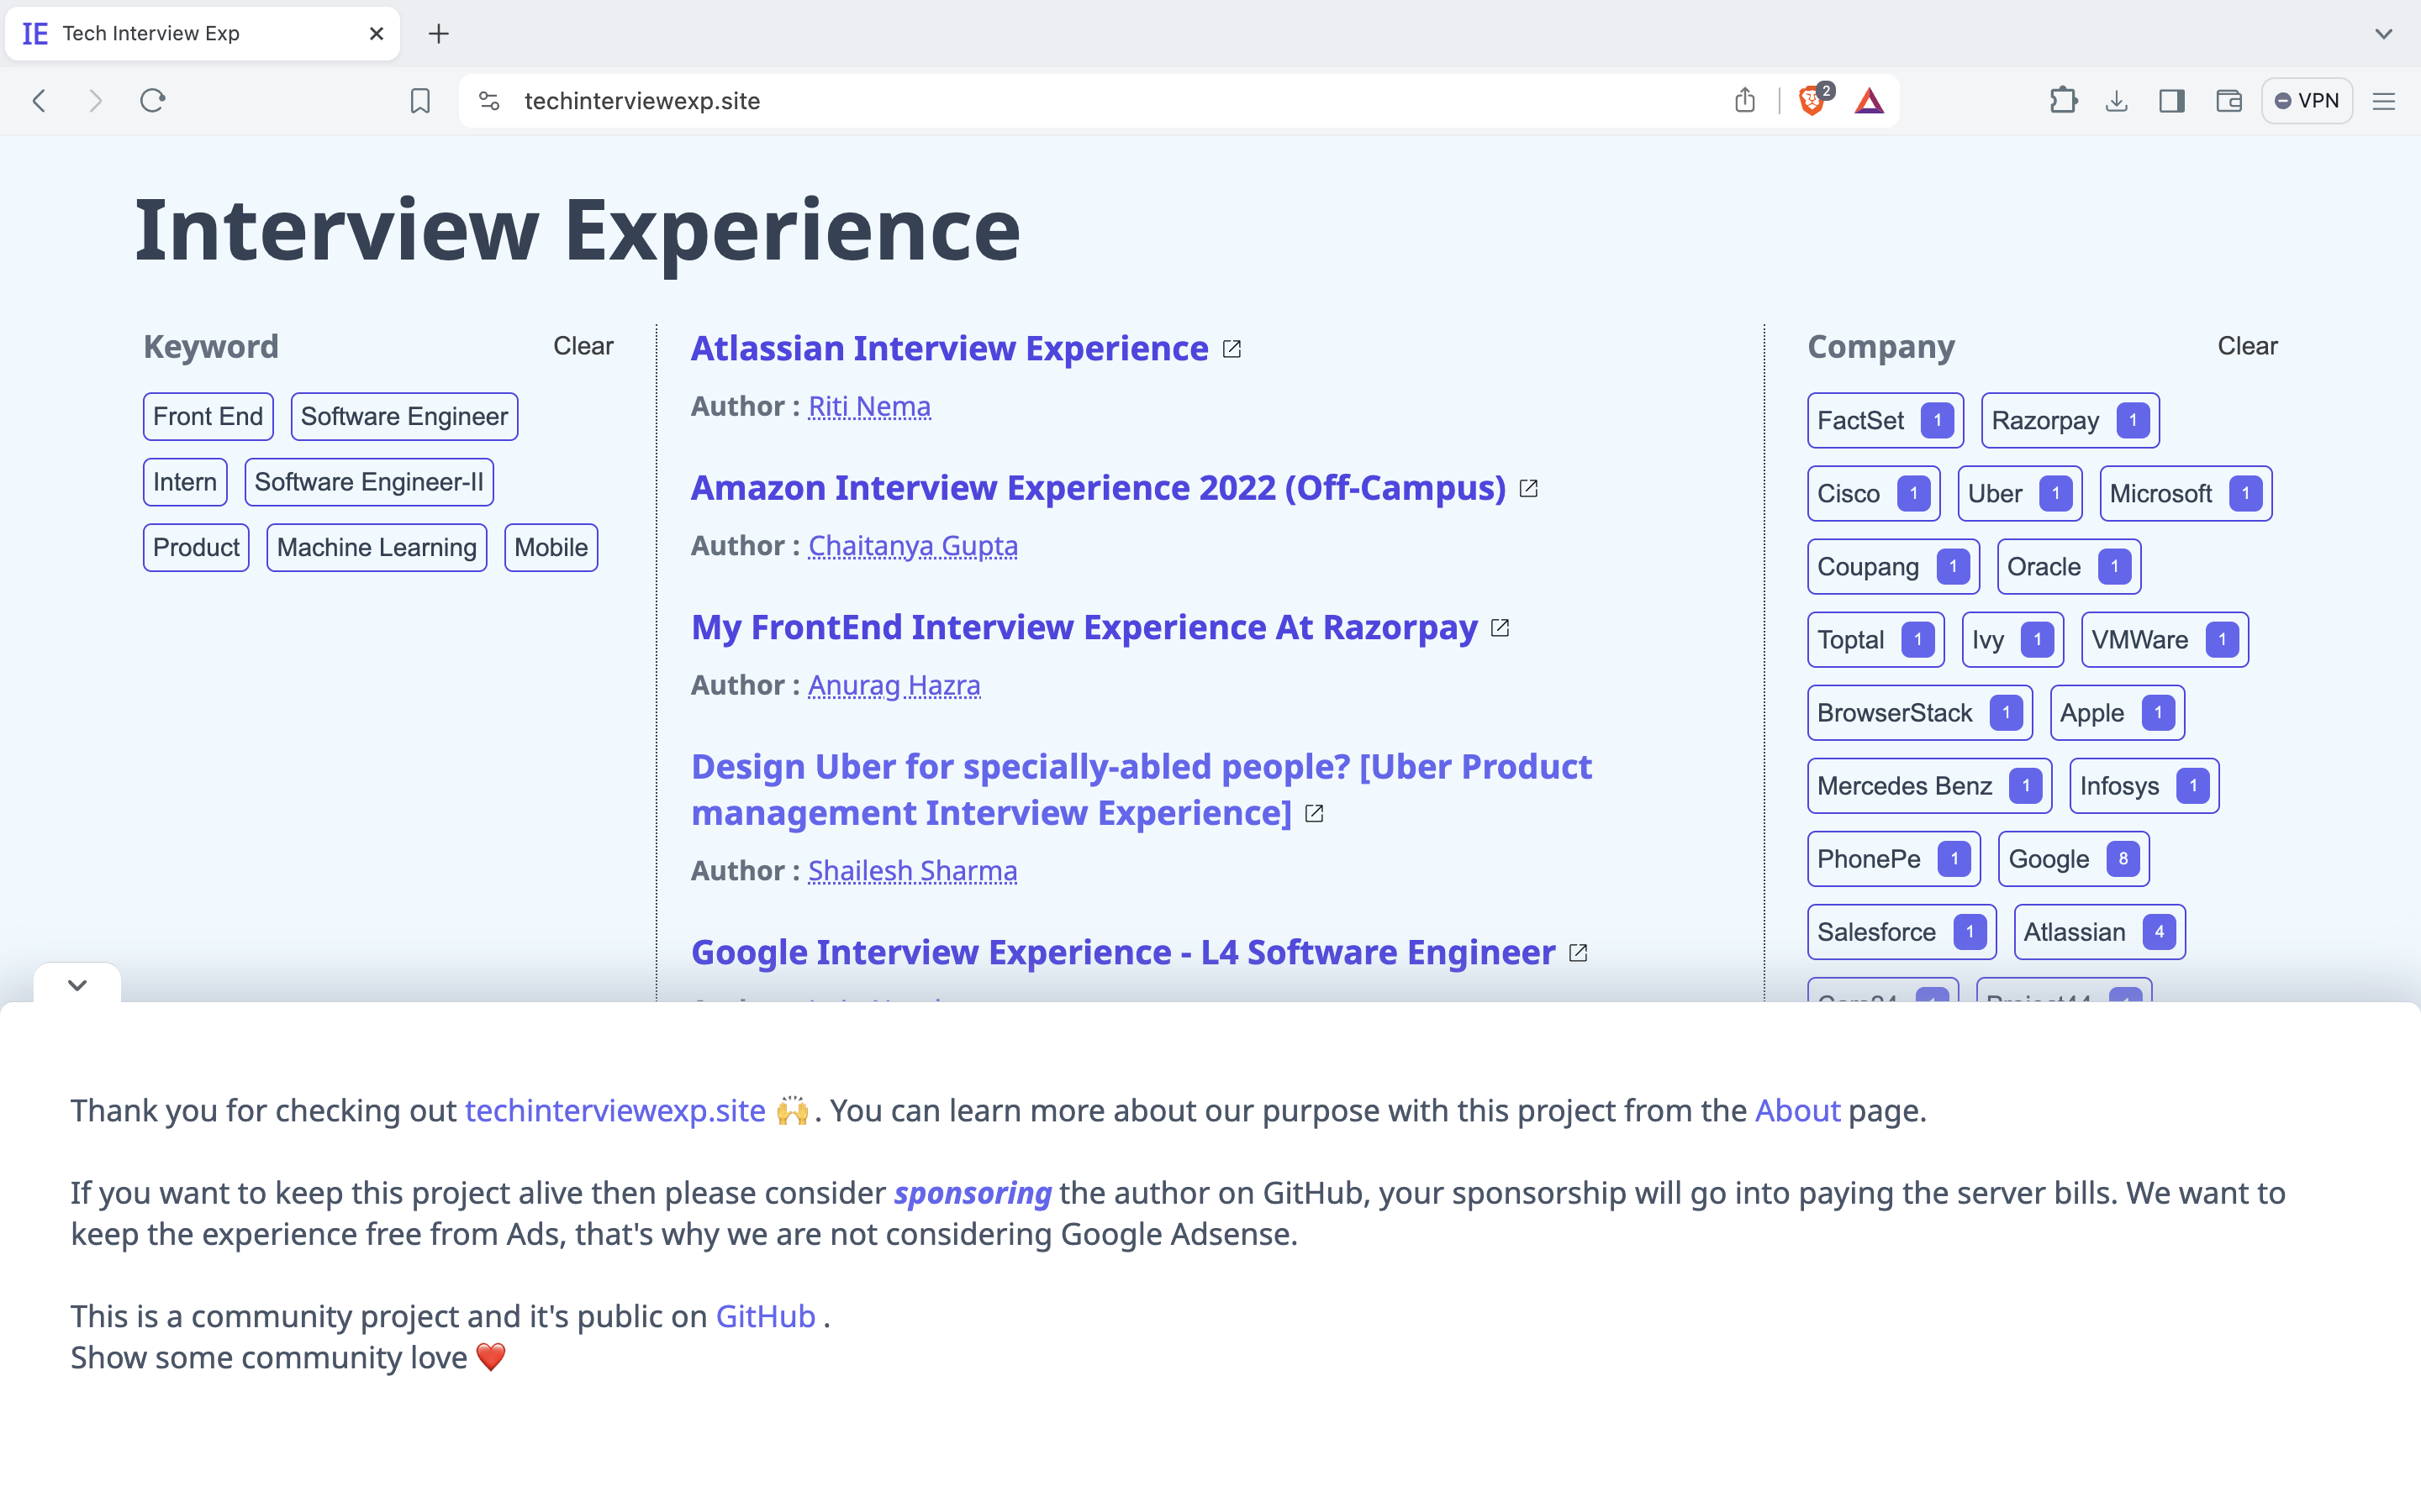This screenshot has width=2421, height=1512.
Task: Filter by Ivy company
Action: point(2012,640)
